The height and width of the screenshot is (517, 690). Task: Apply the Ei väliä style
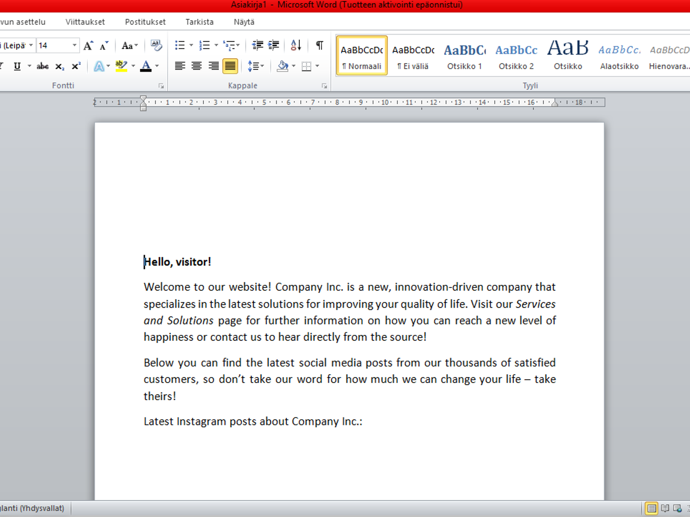coord(413,55)
